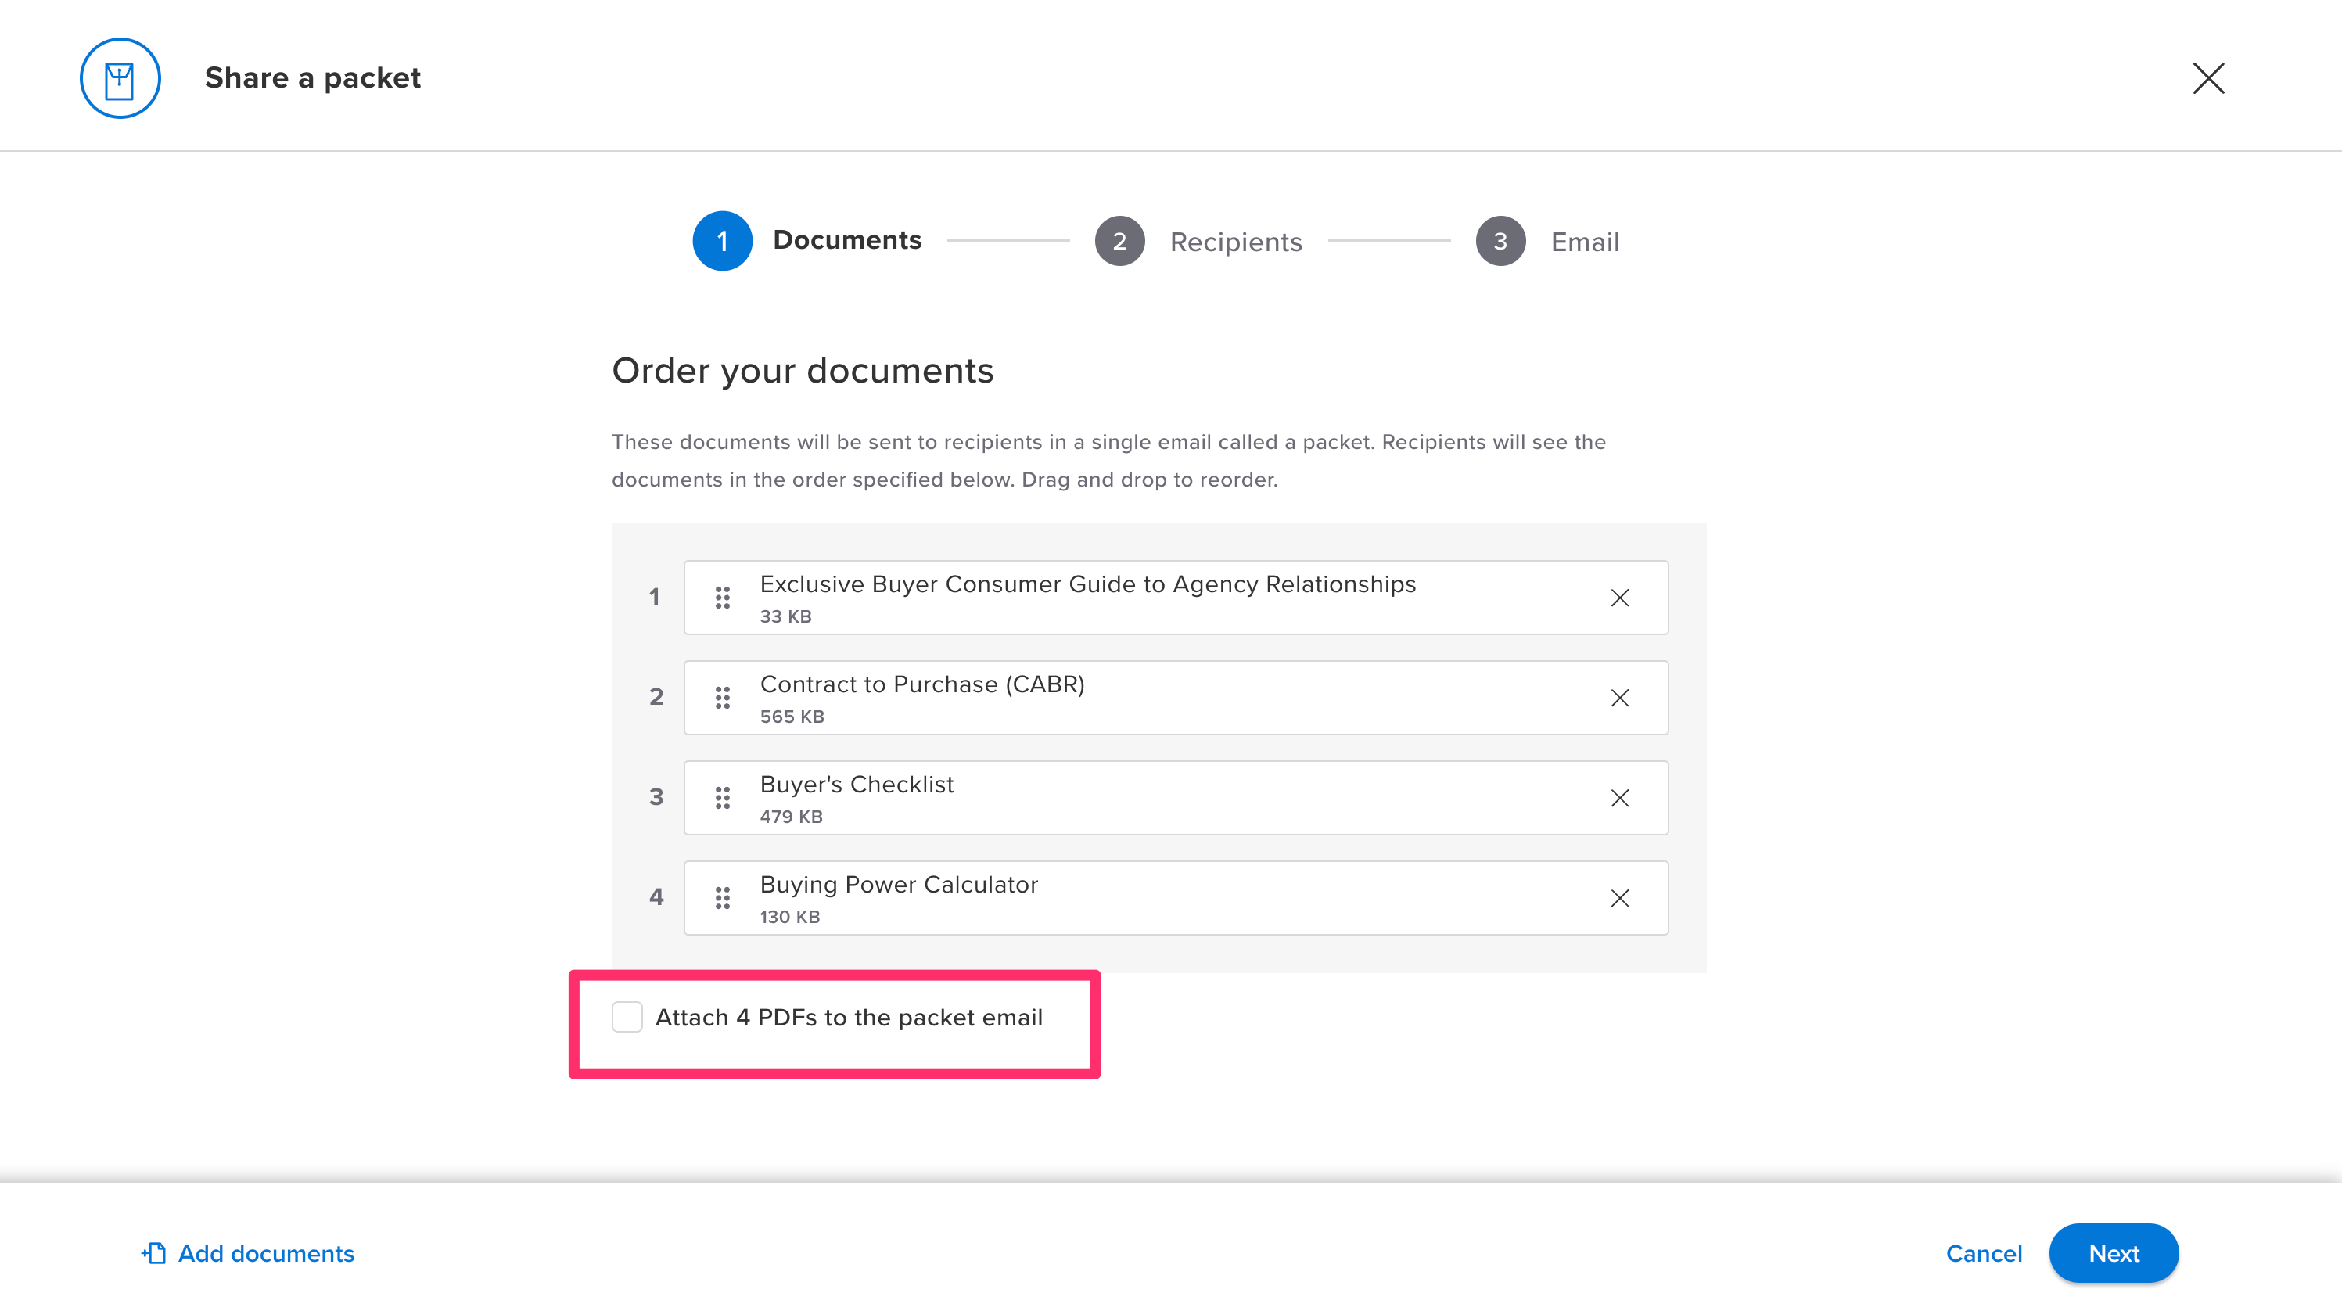
Task: Remove the Contract to Purchase document
Action: [x=1621, y=699]
